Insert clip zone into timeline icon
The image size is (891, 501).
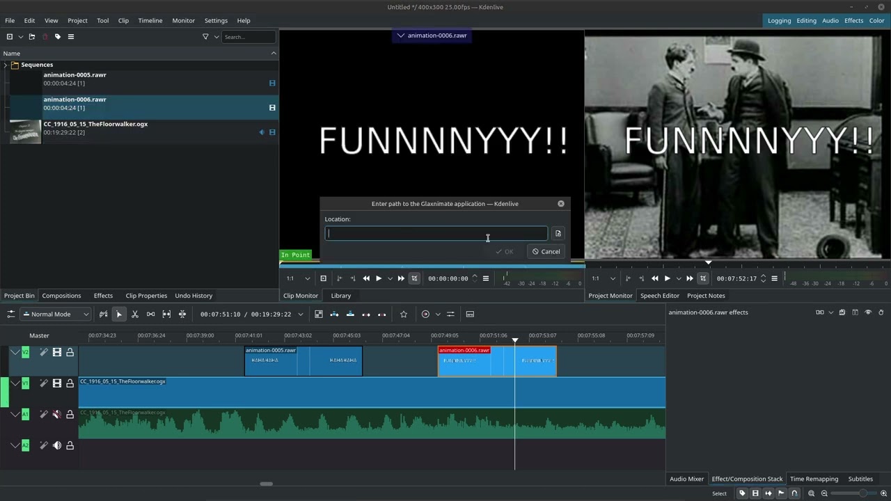(334, 314)
